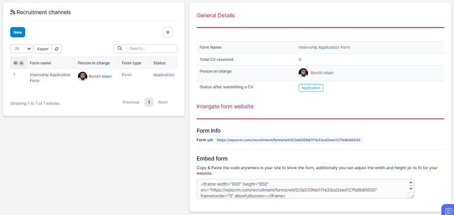Screen dimensions: 454x215
Task: Click Ronith Islam avatar in table
Action: [83, 77]
